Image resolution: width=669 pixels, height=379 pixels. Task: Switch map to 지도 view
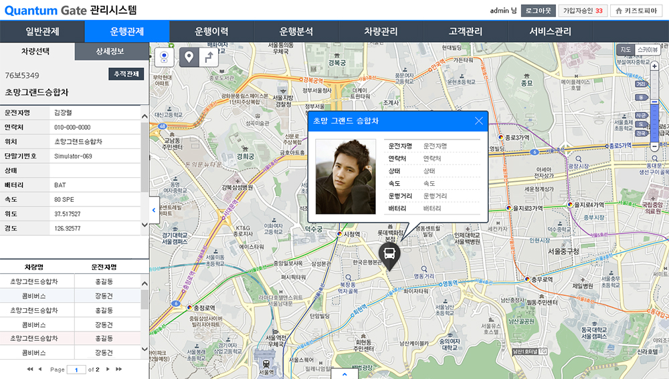click(626, 50)
